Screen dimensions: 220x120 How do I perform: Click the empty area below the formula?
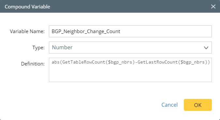[130, 74]
